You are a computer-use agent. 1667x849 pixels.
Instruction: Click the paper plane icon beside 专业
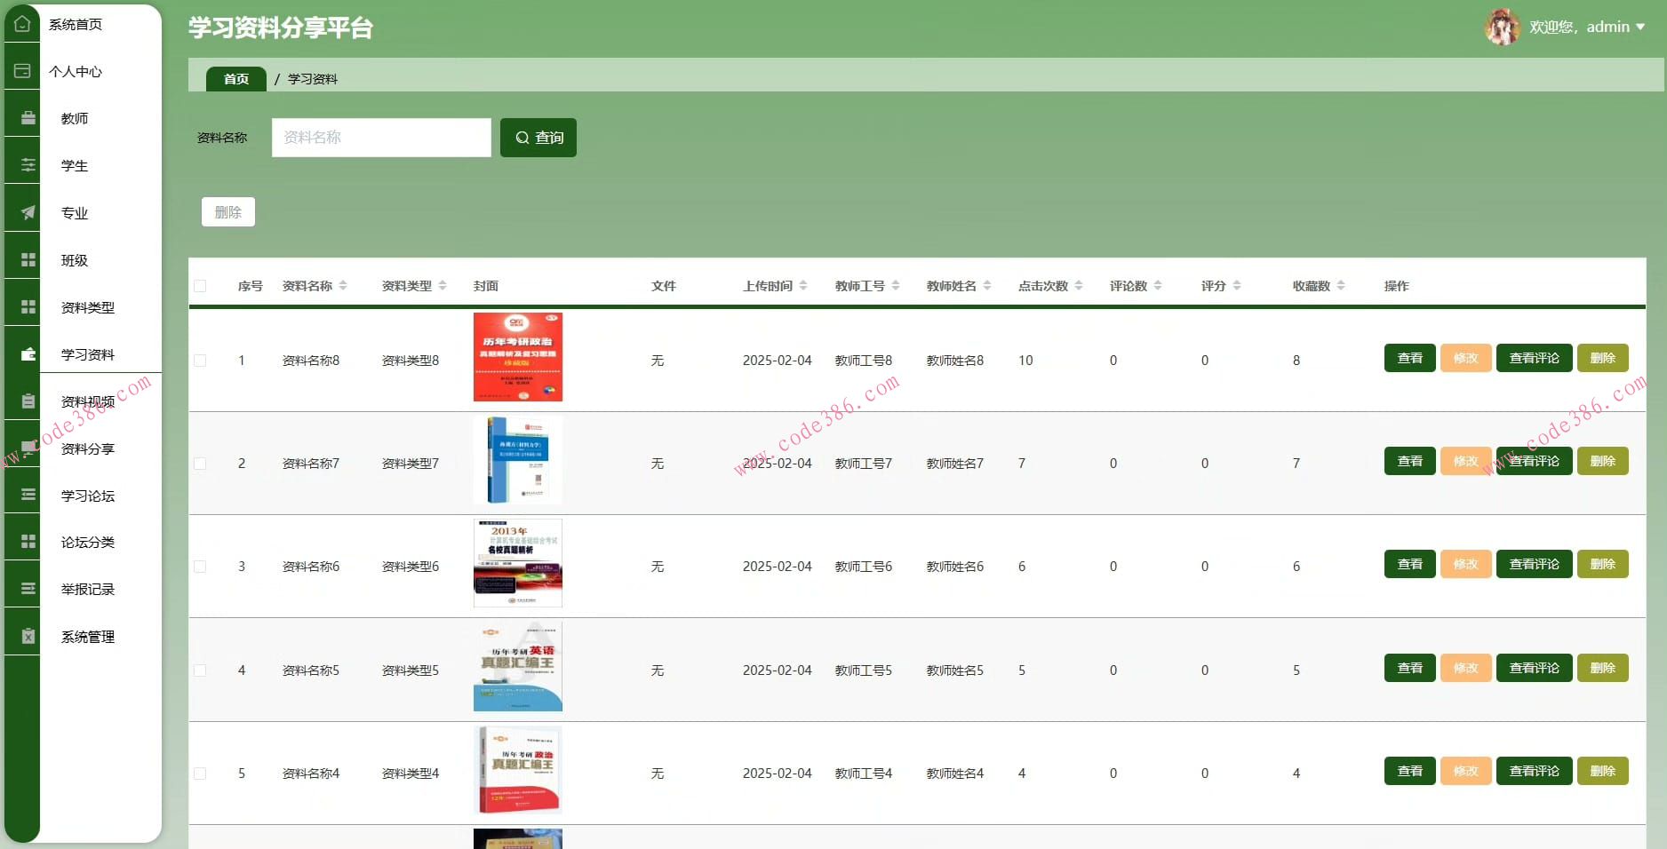pyautogui.click(x=28, y=212)
